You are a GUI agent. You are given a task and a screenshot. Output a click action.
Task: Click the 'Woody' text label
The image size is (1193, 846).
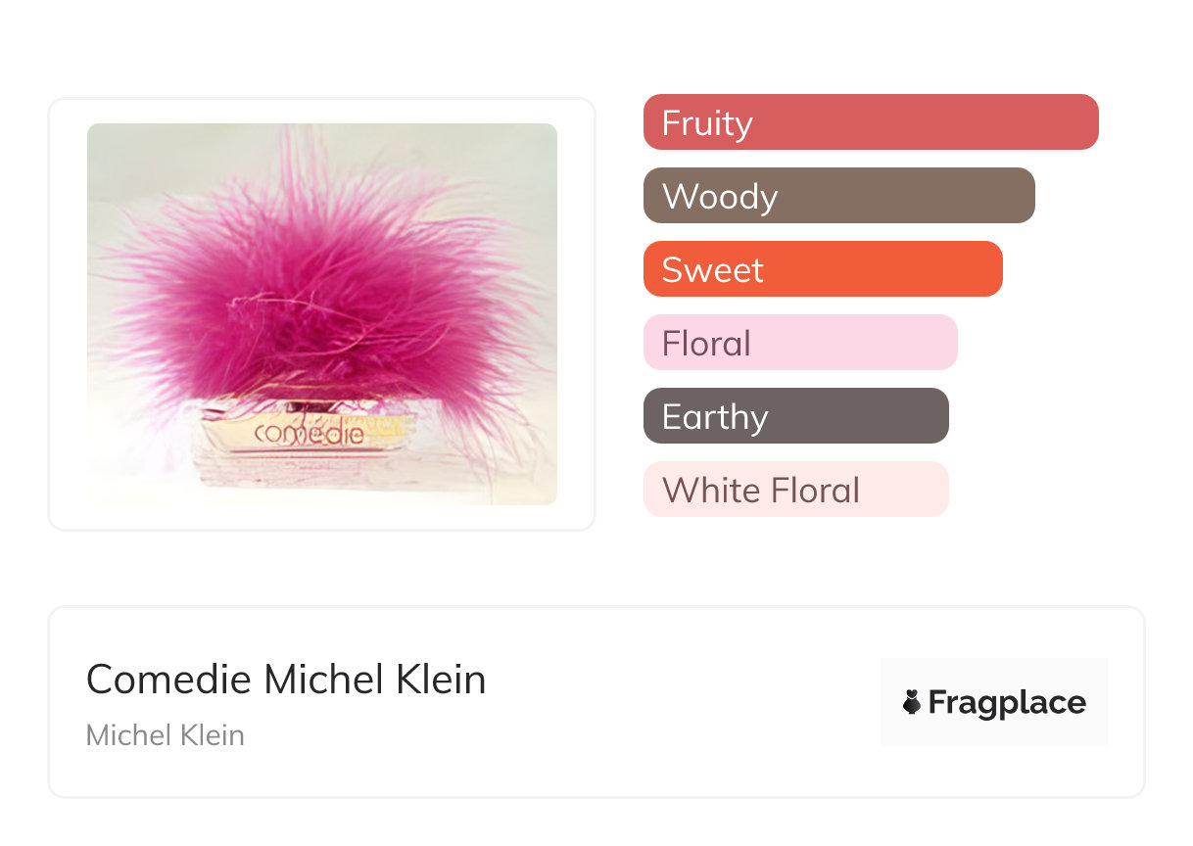point(720,197)
